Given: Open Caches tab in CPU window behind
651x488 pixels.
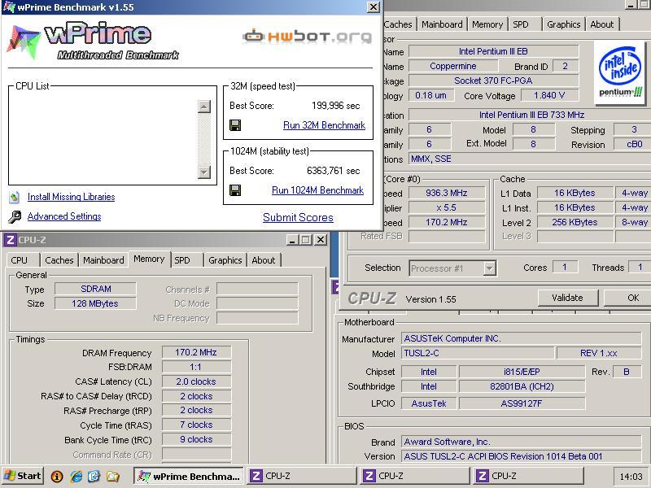Looking at the screenshot, I should [398, 24].
